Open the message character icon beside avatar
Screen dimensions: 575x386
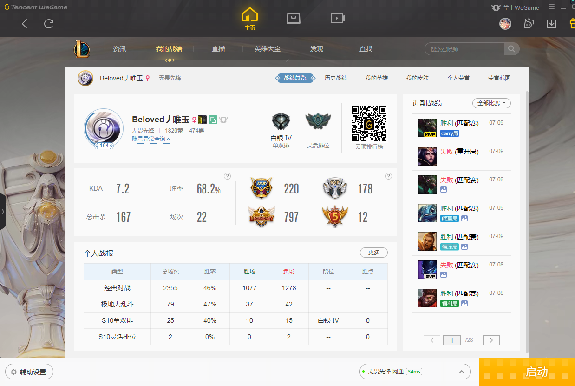[529, 23]
